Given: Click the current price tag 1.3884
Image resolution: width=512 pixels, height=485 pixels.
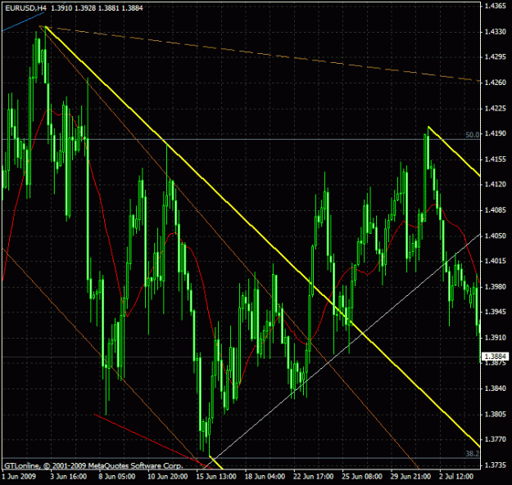Looking at the screenshot, I should click(x=496, y=356).
